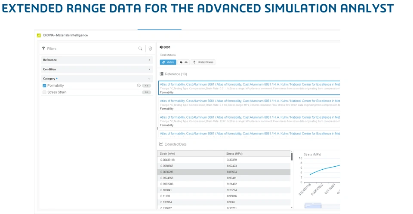Viewport: 413px width, 214px height.
Task: Collapse the Category filter section
Action: tap(97, 79)
